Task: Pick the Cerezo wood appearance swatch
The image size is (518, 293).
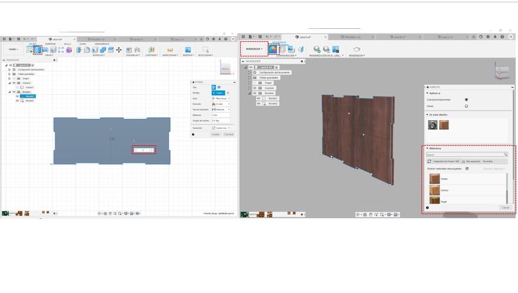Action: coord(434,190)
